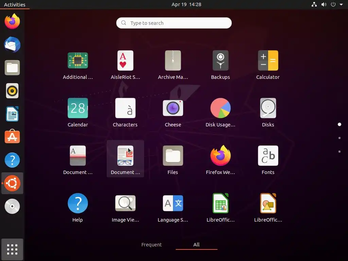Click the Type to search field
This screenshot has width=348, height=261.
pos(174,23)
